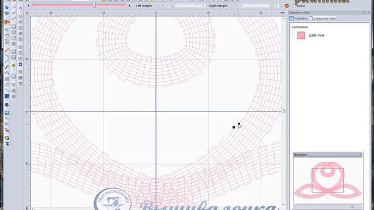Viewport: 374px width, 210px height.
Task: Decrease Right margin with its left arrow
Action: tap(241, 5)
